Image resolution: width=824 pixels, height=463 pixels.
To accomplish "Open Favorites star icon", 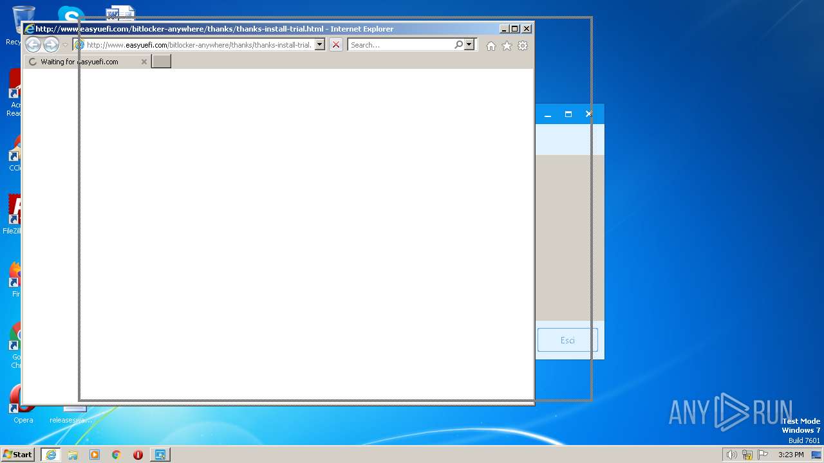I will [507, 46].
